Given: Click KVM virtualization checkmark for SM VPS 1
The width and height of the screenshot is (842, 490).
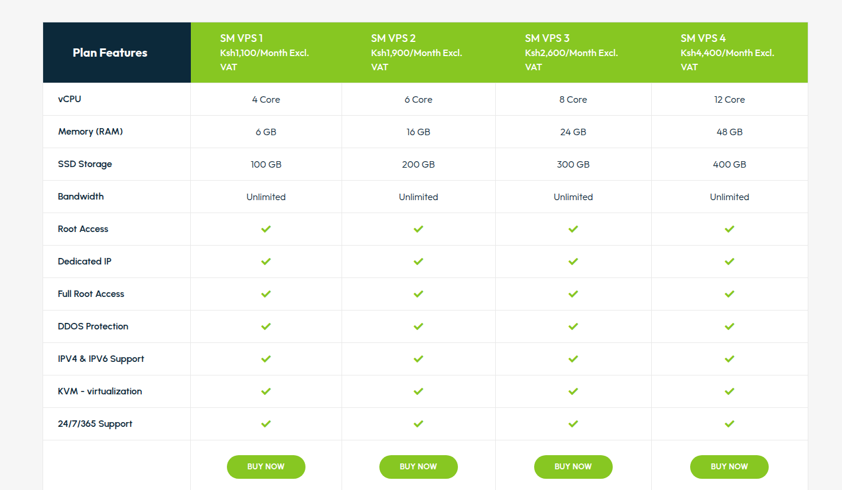Looking at the screenshot, I should [x=266, y=391].
